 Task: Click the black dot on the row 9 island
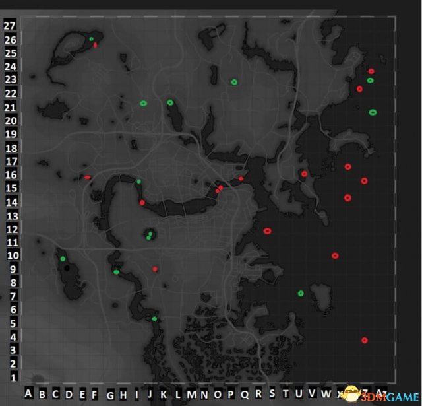(67, 268)
